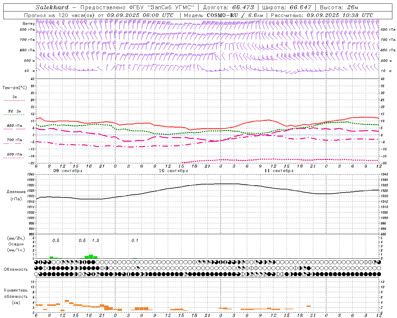397x318 pixels.
Task: Click the 1.3 precipitation amount value
Action: pyautogui.click(x=96, y=240)
